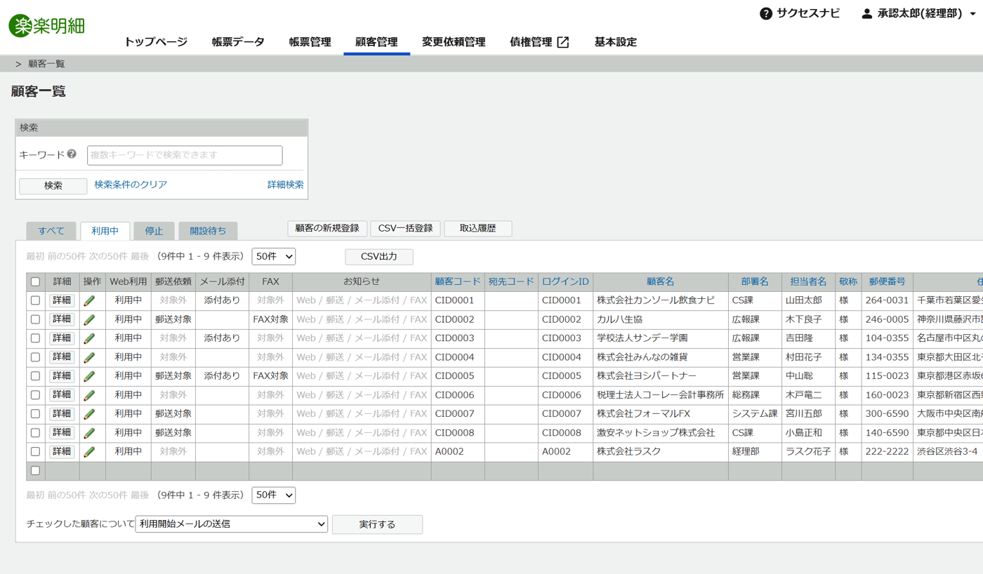Focus the キーワード search input field
983x574 pixels.
[x=185, y=155]
